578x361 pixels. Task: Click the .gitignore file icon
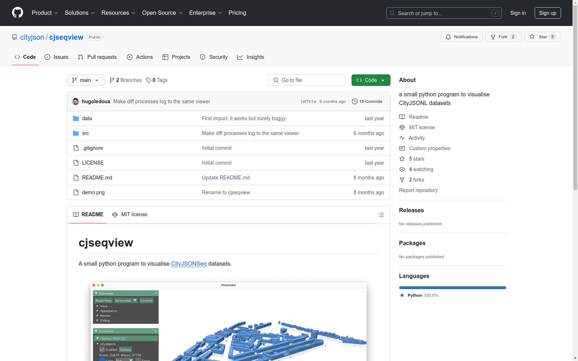tap(76, 148)
